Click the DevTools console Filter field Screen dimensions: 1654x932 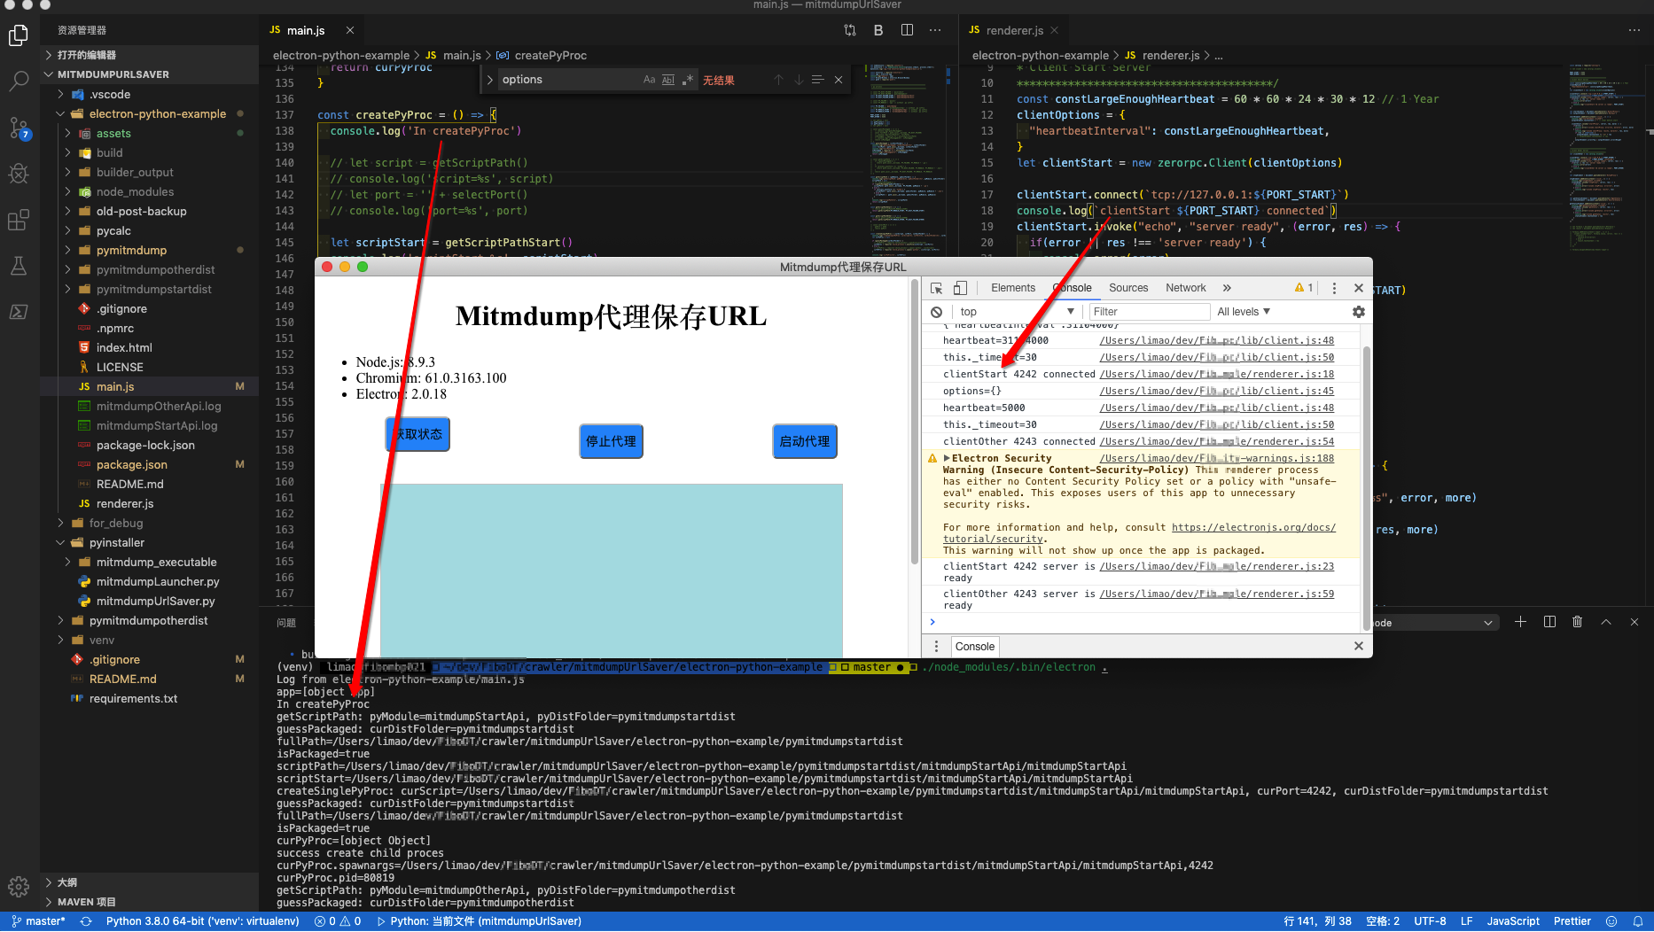click(1150, 312)
